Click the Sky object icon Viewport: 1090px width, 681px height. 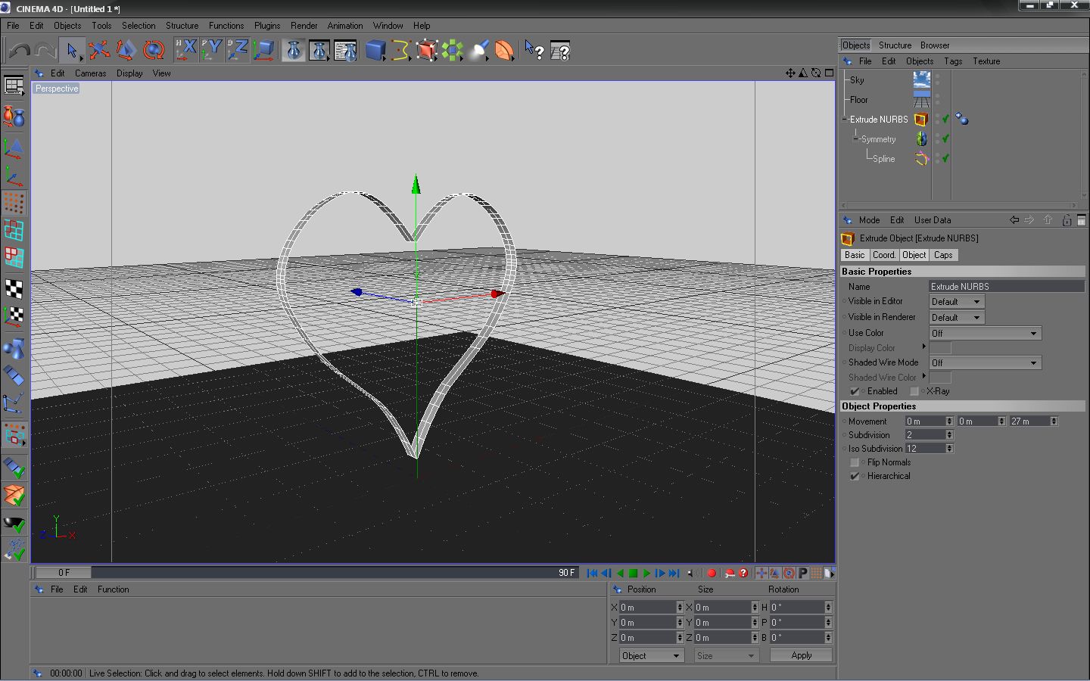click(x=921, y=79)
